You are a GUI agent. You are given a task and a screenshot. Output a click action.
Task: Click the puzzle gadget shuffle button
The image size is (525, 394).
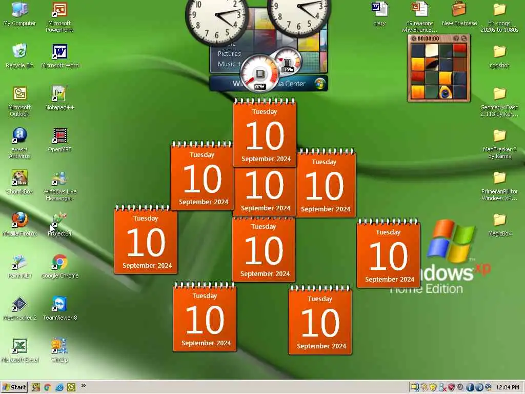[464, 38]
